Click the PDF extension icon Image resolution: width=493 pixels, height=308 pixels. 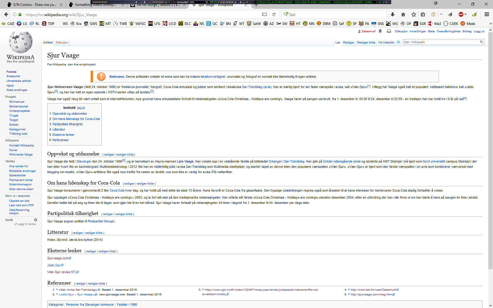(x=474, y=14)
